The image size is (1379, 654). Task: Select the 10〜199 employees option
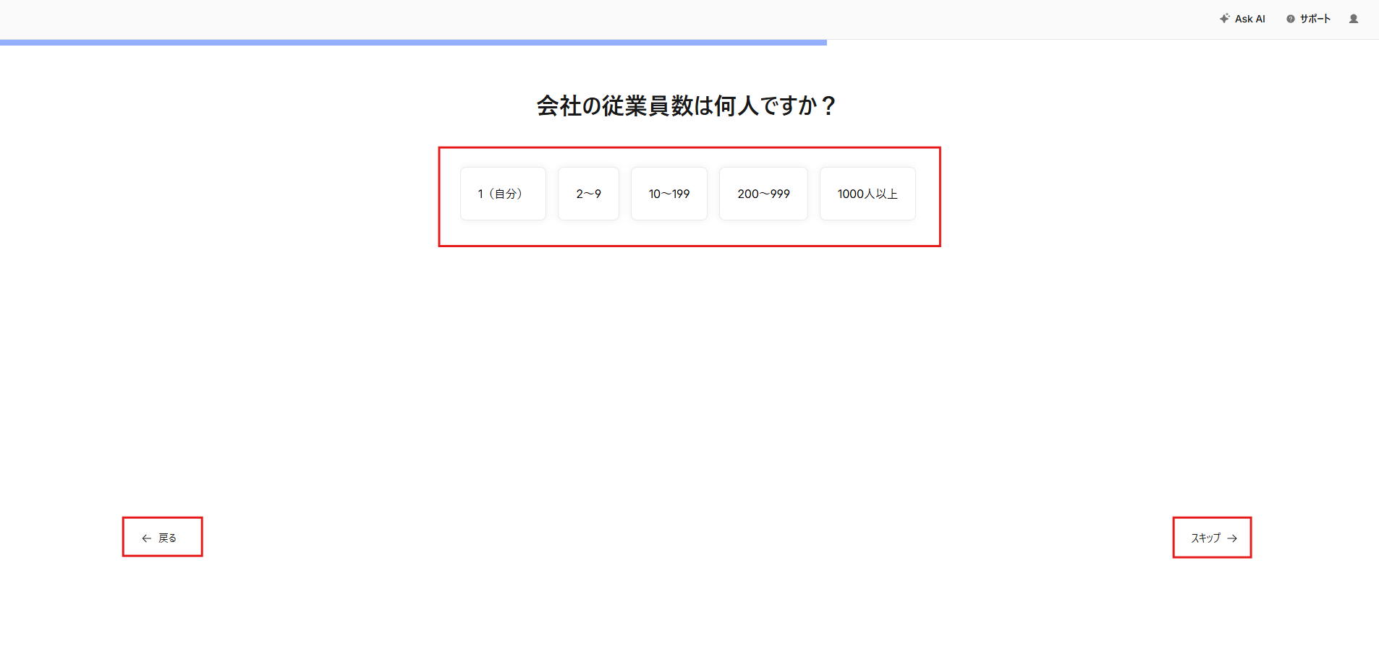click(669, 194)
